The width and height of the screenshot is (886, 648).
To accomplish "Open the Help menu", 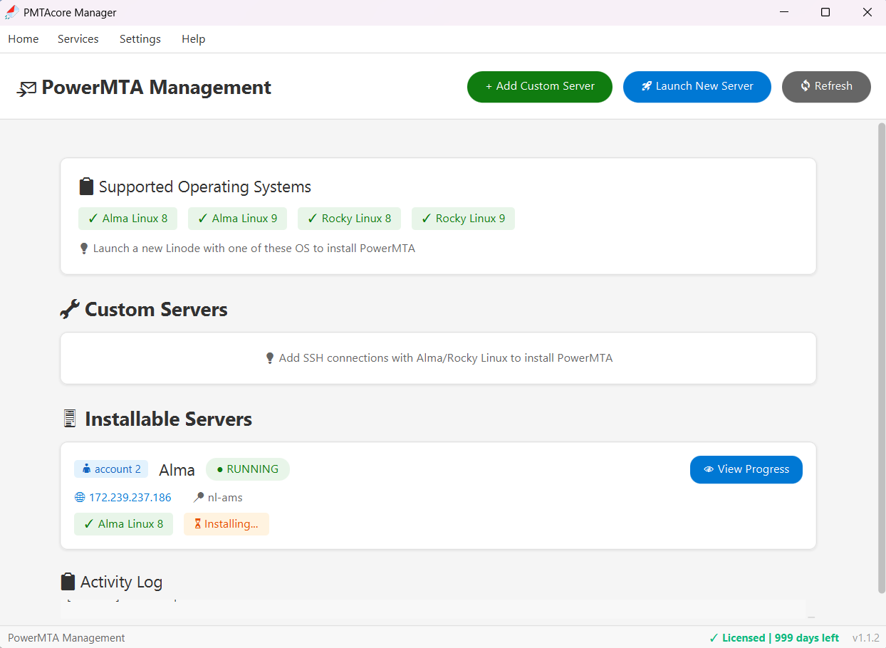I will (193, 39).
